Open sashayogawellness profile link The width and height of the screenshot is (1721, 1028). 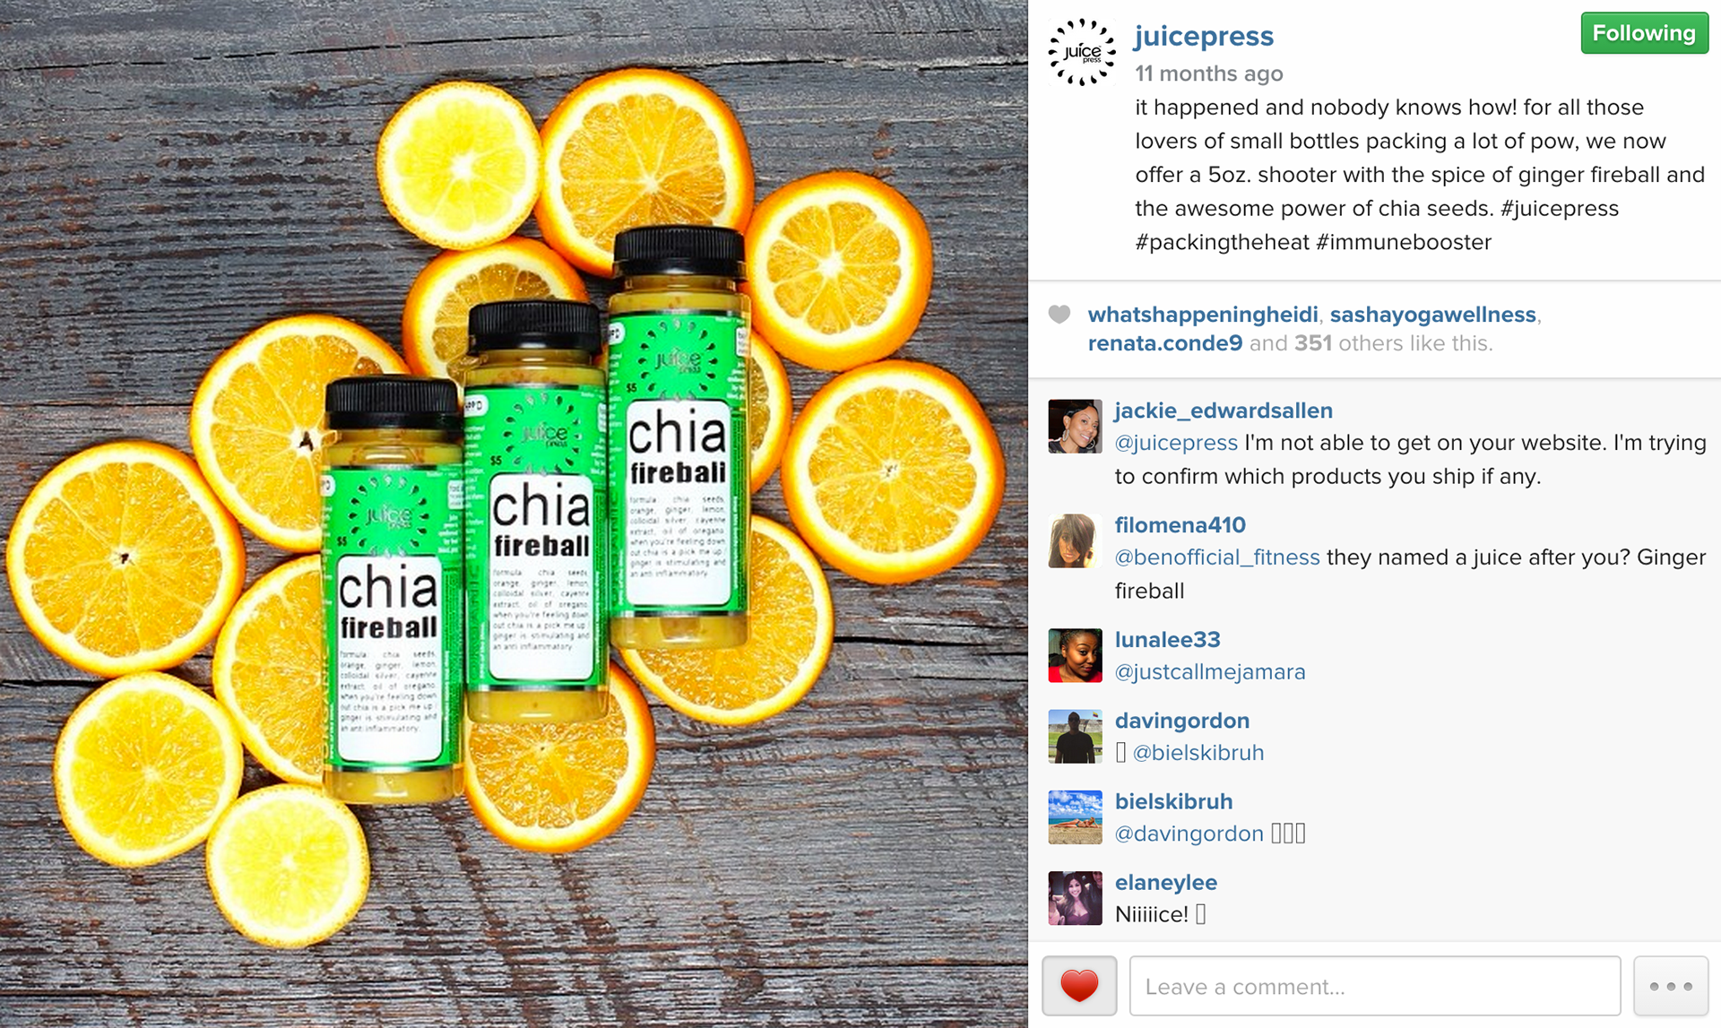(1432, 315)
